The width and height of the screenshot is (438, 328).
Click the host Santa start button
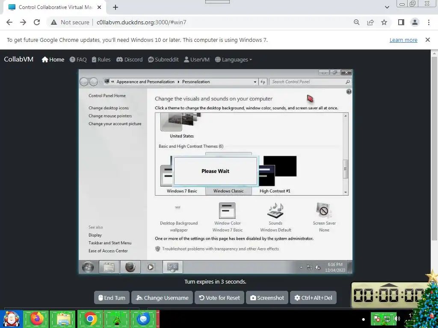11,319
